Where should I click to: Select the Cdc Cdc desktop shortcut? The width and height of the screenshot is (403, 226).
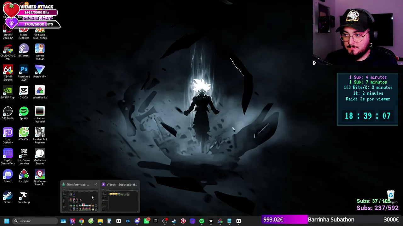[x=24, y=134]
